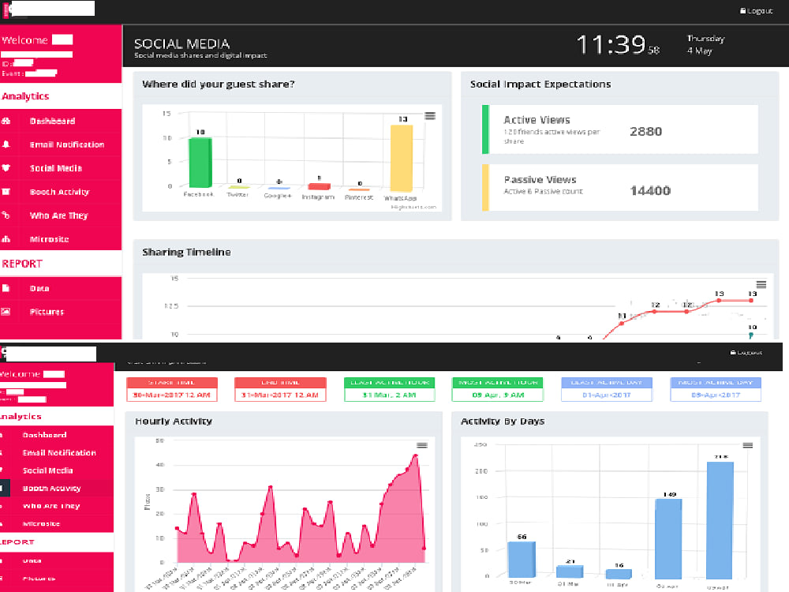Click the icon beside Who Are They, upper sidebar

pos(6,215)
